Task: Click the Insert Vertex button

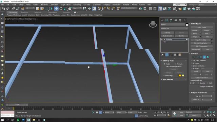Action: 202,27
